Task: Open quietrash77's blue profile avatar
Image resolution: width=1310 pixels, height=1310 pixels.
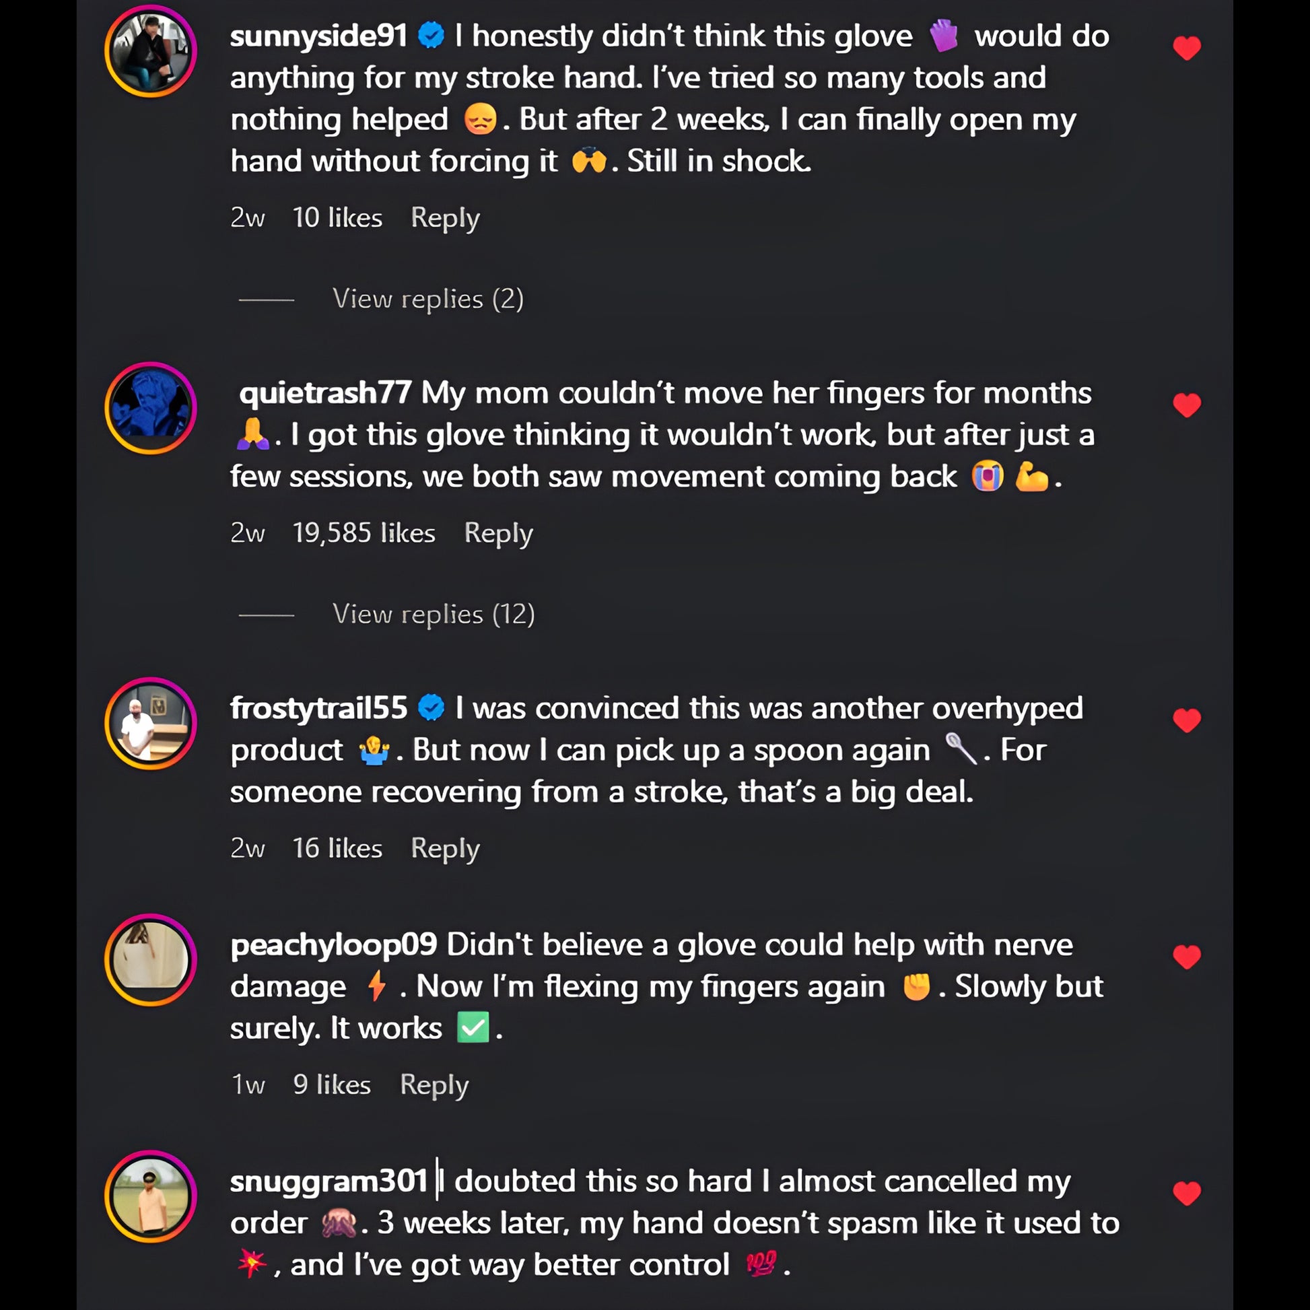Action: 151,408
